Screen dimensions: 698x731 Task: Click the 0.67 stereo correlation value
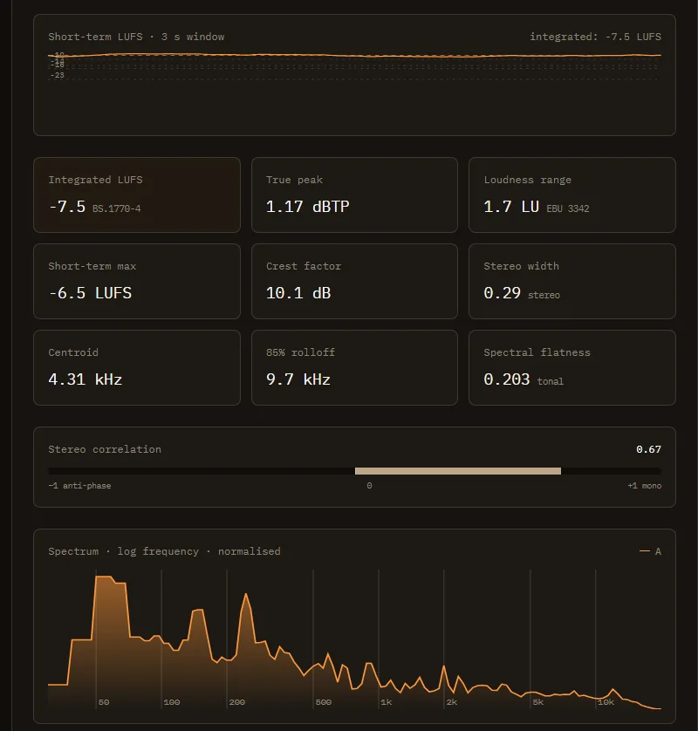click(x=648, y=449)
